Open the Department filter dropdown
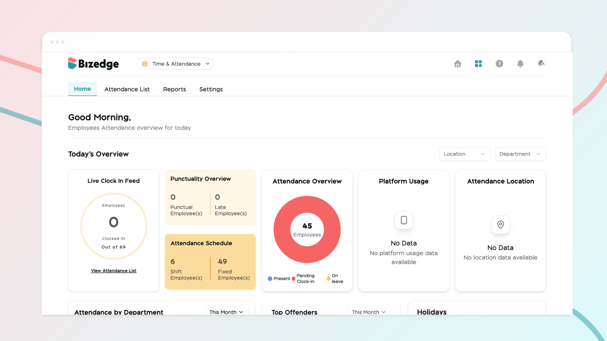 (520, 154)
